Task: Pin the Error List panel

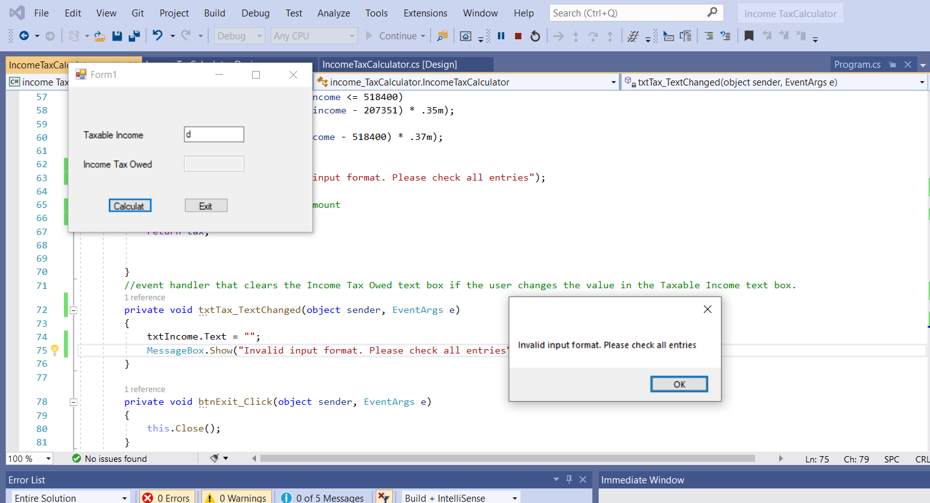Action: [569, 480]
